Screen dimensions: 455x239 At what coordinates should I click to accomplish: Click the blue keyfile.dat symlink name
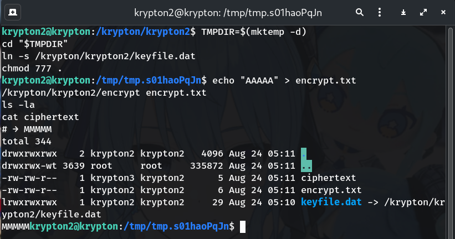(331, 202)
